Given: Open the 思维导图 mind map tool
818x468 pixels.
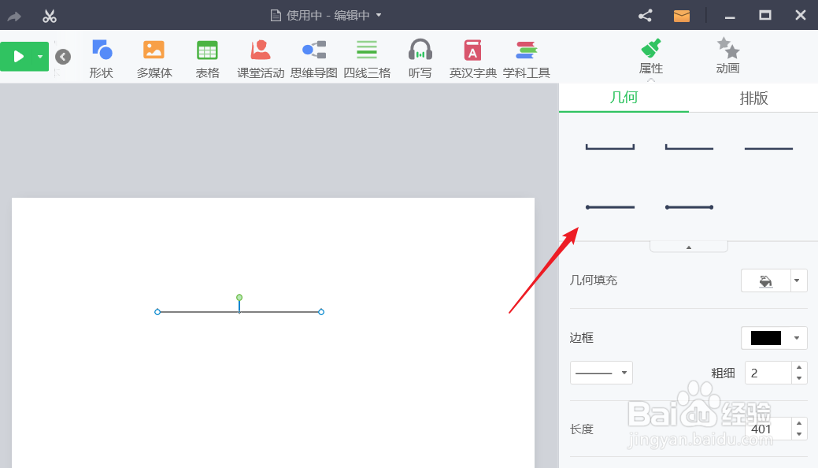Looking at the screenshot, I should (x=313, y=59).
